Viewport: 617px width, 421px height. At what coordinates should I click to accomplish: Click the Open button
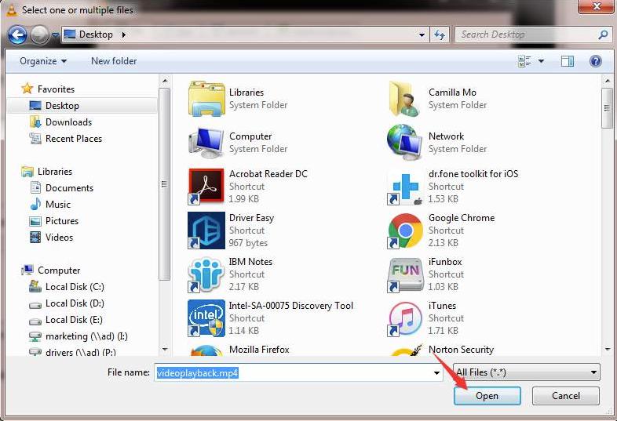[487, 396]
